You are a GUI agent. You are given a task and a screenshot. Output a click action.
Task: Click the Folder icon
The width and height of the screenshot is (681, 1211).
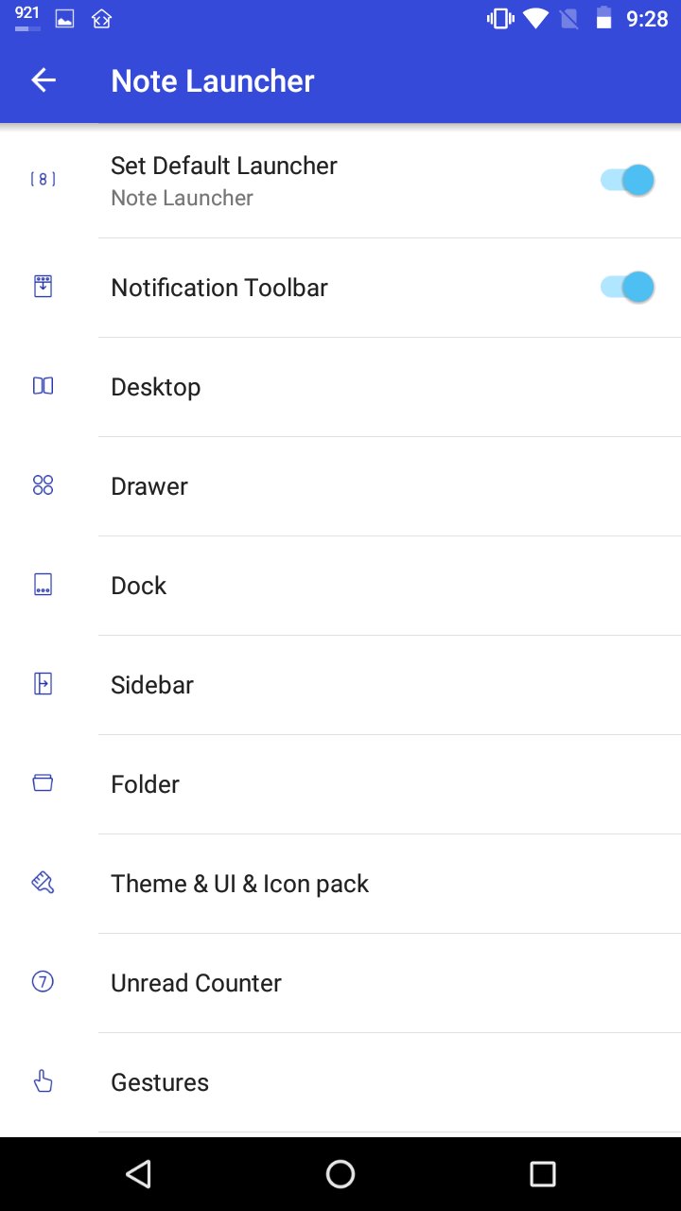[x=43, y=783]
